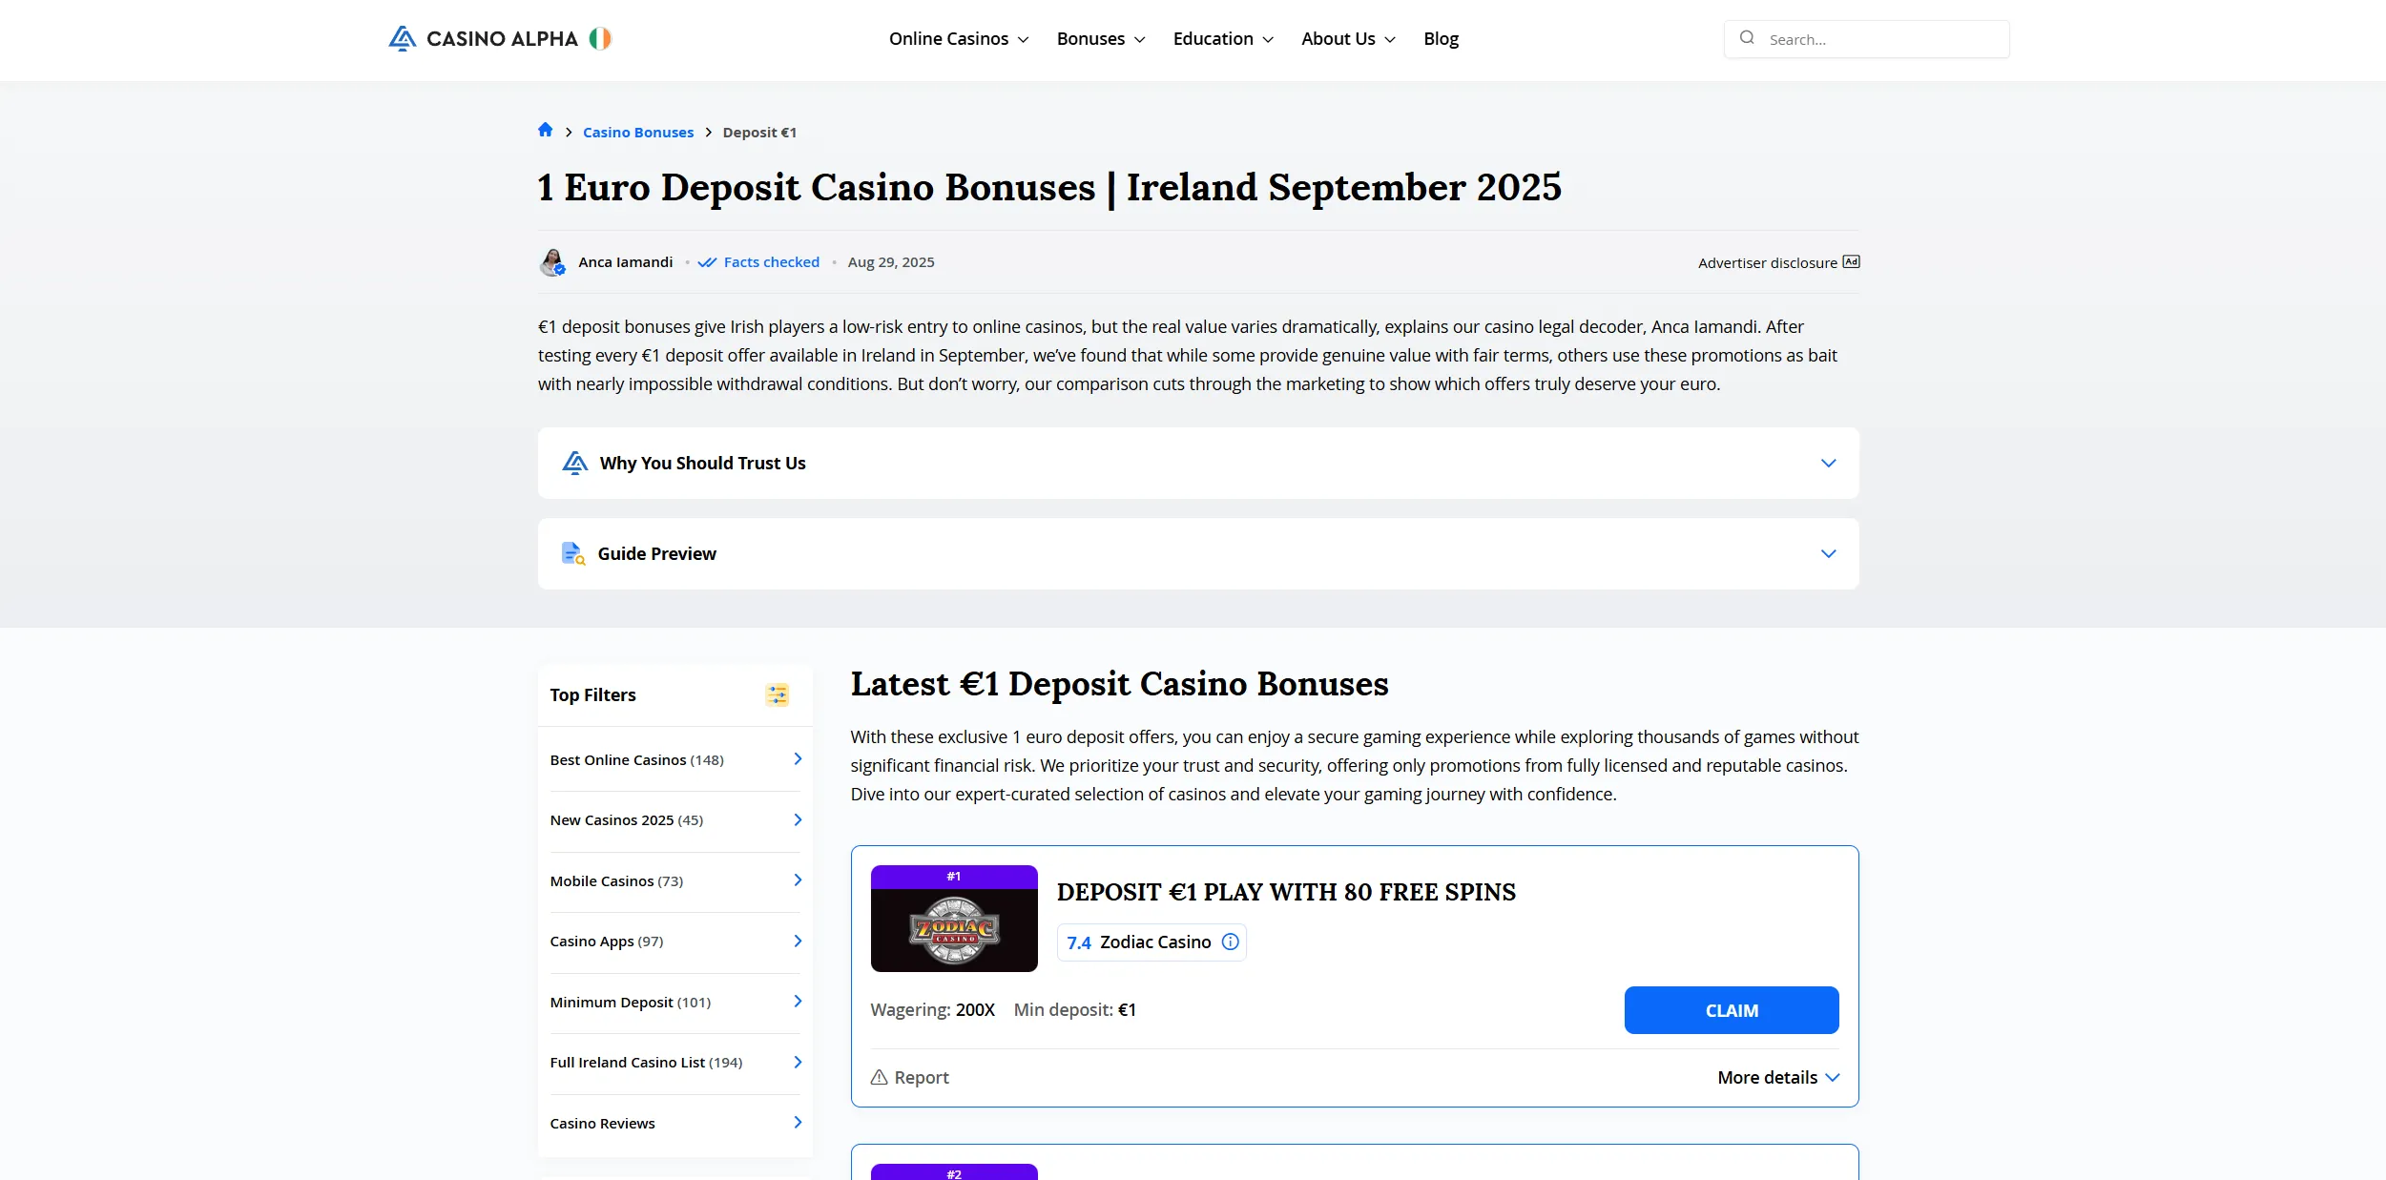Screen dimensions: 2386x1180
Task: Expand Bonuses dropdown chevron
Action: point(1139,39)
